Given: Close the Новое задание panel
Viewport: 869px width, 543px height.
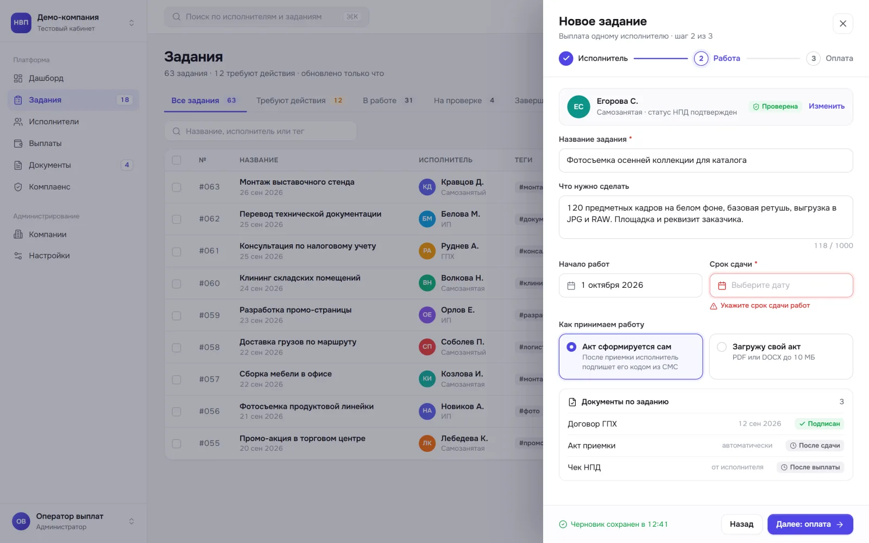Looking at the screenshot, I should (843, 24).
